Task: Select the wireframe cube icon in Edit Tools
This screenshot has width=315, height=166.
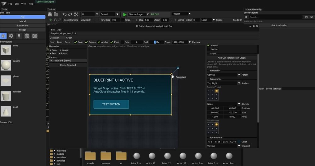Action: point(27,36)
